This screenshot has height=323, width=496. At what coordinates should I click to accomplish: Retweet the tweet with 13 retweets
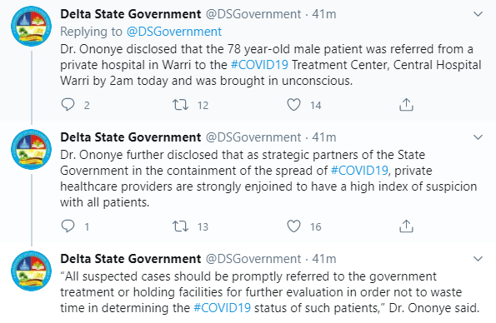[180, 226]
